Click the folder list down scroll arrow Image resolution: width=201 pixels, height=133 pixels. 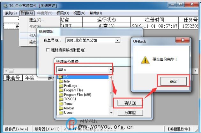pos(111,113)
